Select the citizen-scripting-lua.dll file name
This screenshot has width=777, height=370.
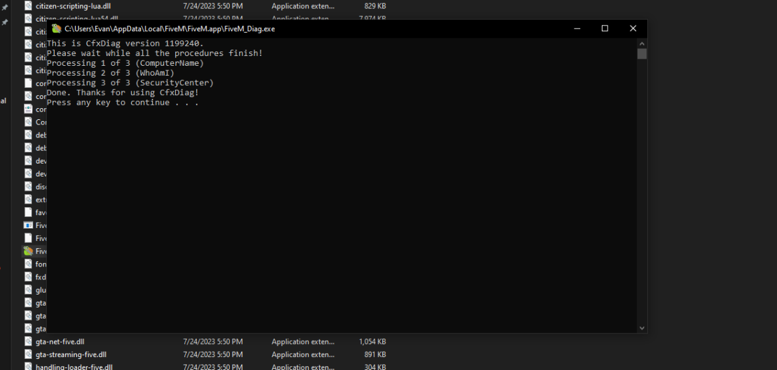(x=74, y=6)
